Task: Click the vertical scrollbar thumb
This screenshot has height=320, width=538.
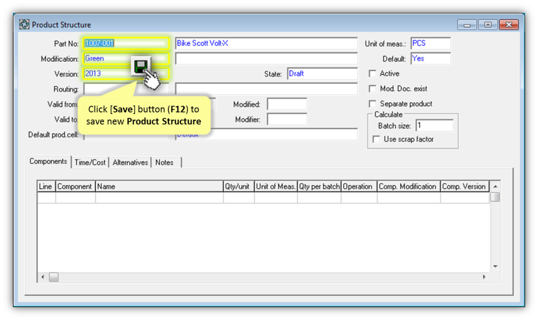Action: [x=495, y=197]
